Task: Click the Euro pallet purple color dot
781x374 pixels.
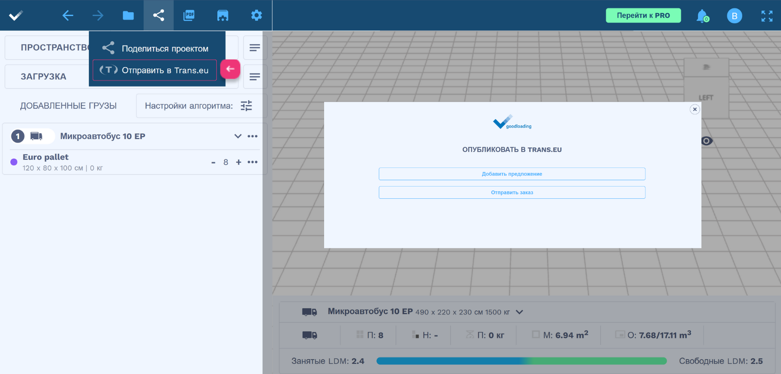Action: 14,162
